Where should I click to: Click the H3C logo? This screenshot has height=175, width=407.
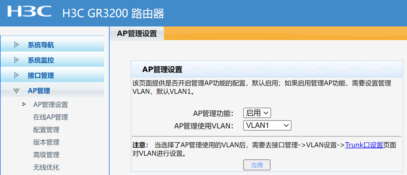click(x=29, y=12)
